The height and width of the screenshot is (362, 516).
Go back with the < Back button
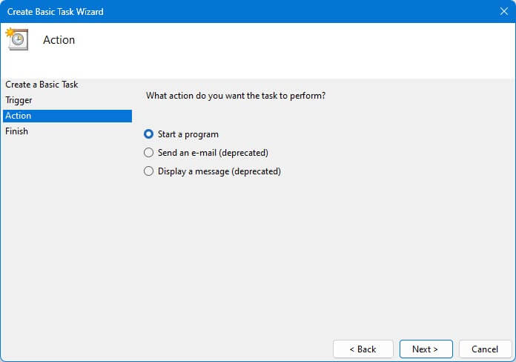(x=363, y=349)
